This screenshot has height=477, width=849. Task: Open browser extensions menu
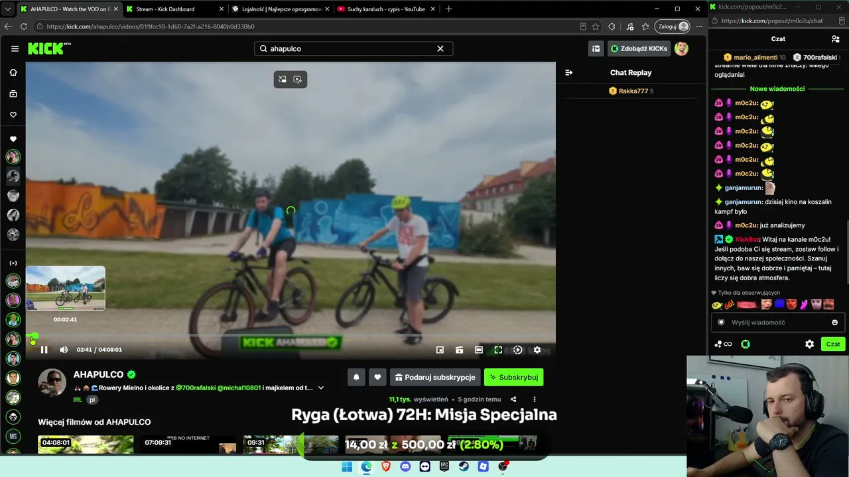click(x=612, y=26)
